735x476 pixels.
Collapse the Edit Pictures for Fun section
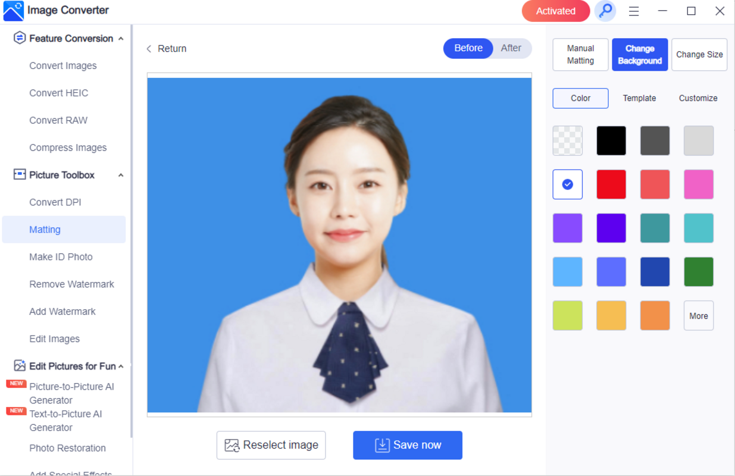point(121,367)
